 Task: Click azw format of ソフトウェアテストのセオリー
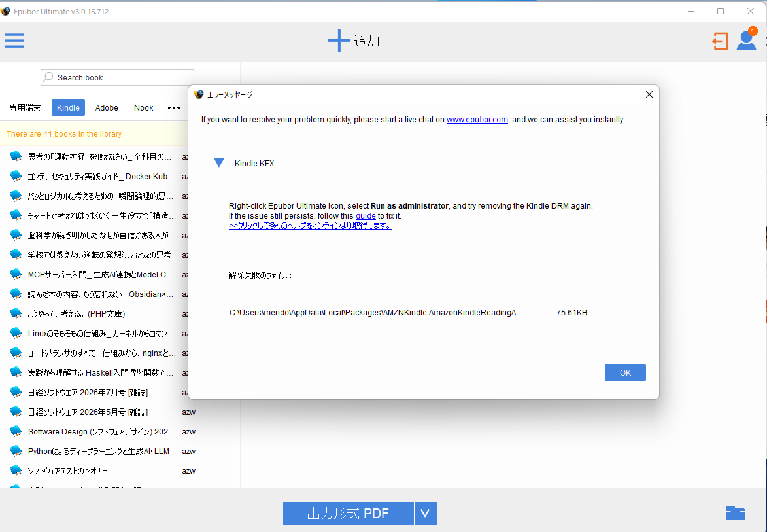(x=189, y=470)
